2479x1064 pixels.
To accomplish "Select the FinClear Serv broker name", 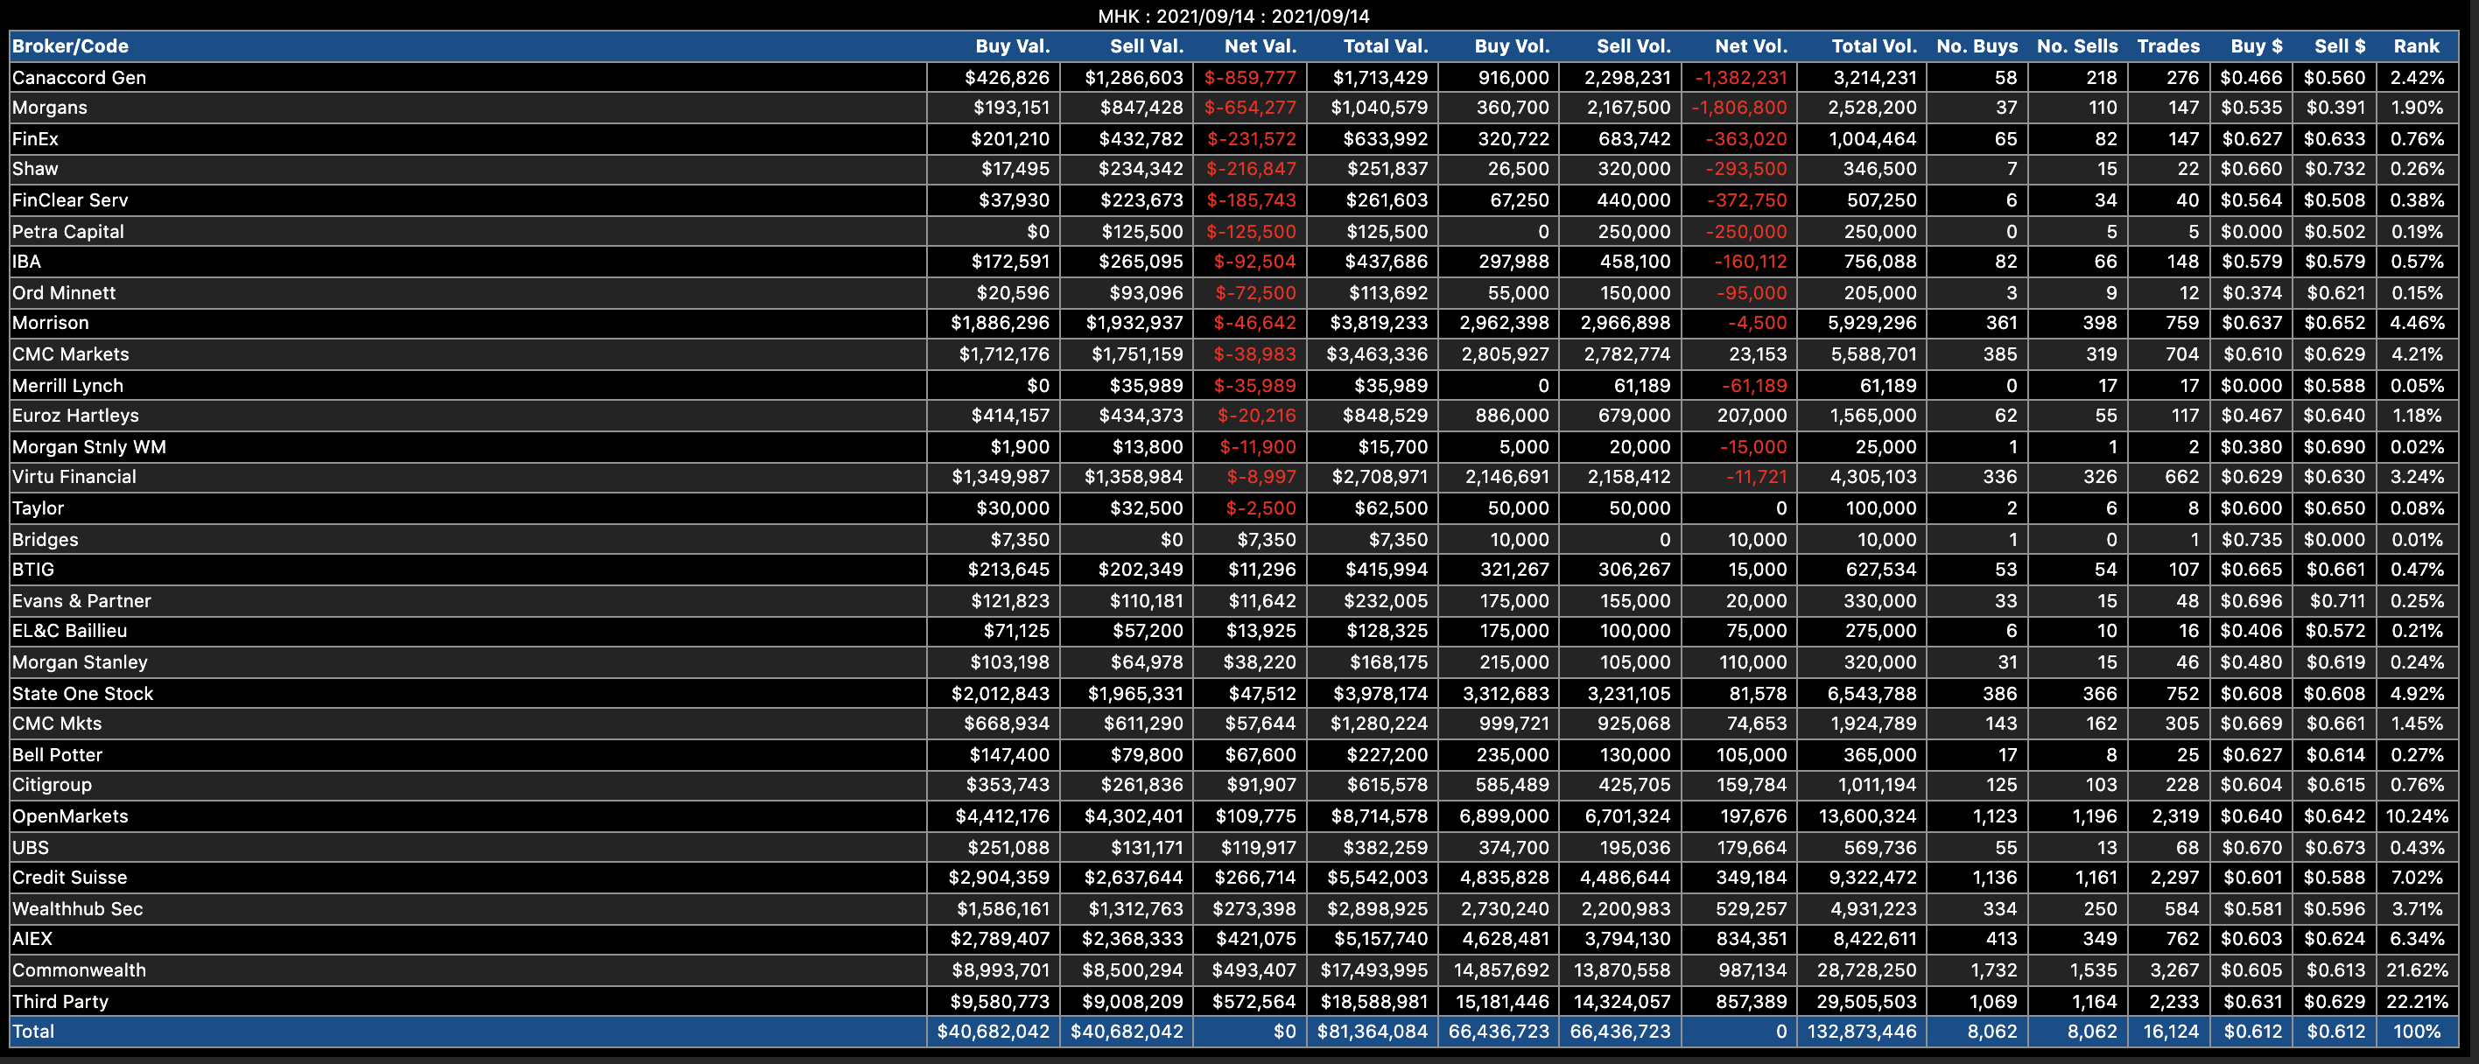I will coord(69,200).
